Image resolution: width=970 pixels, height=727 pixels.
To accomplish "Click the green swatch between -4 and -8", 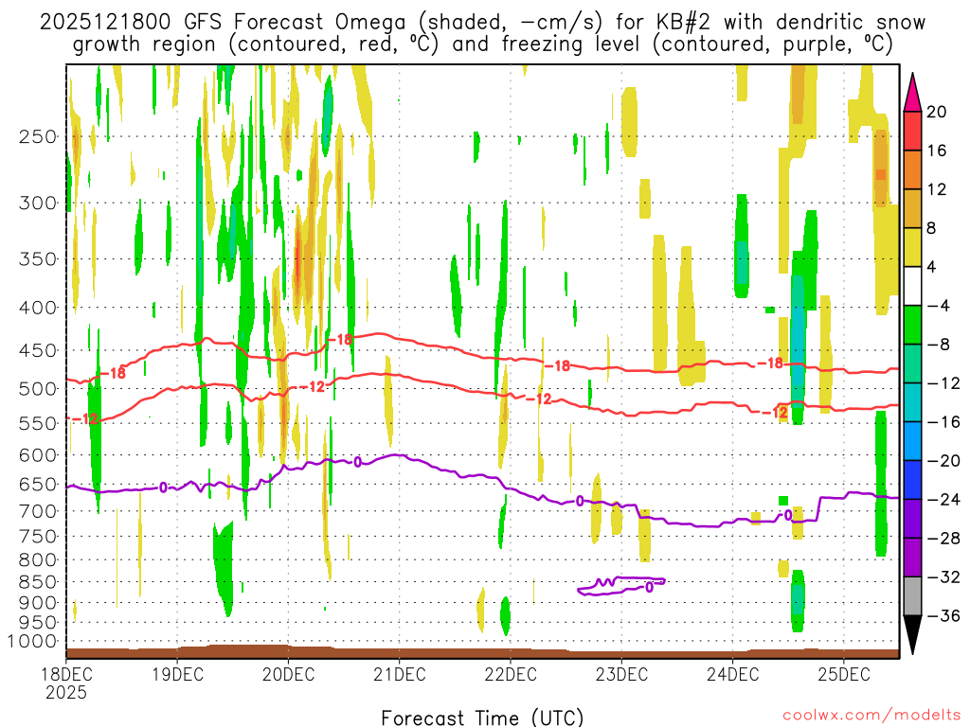I will [x=912, y=325].
